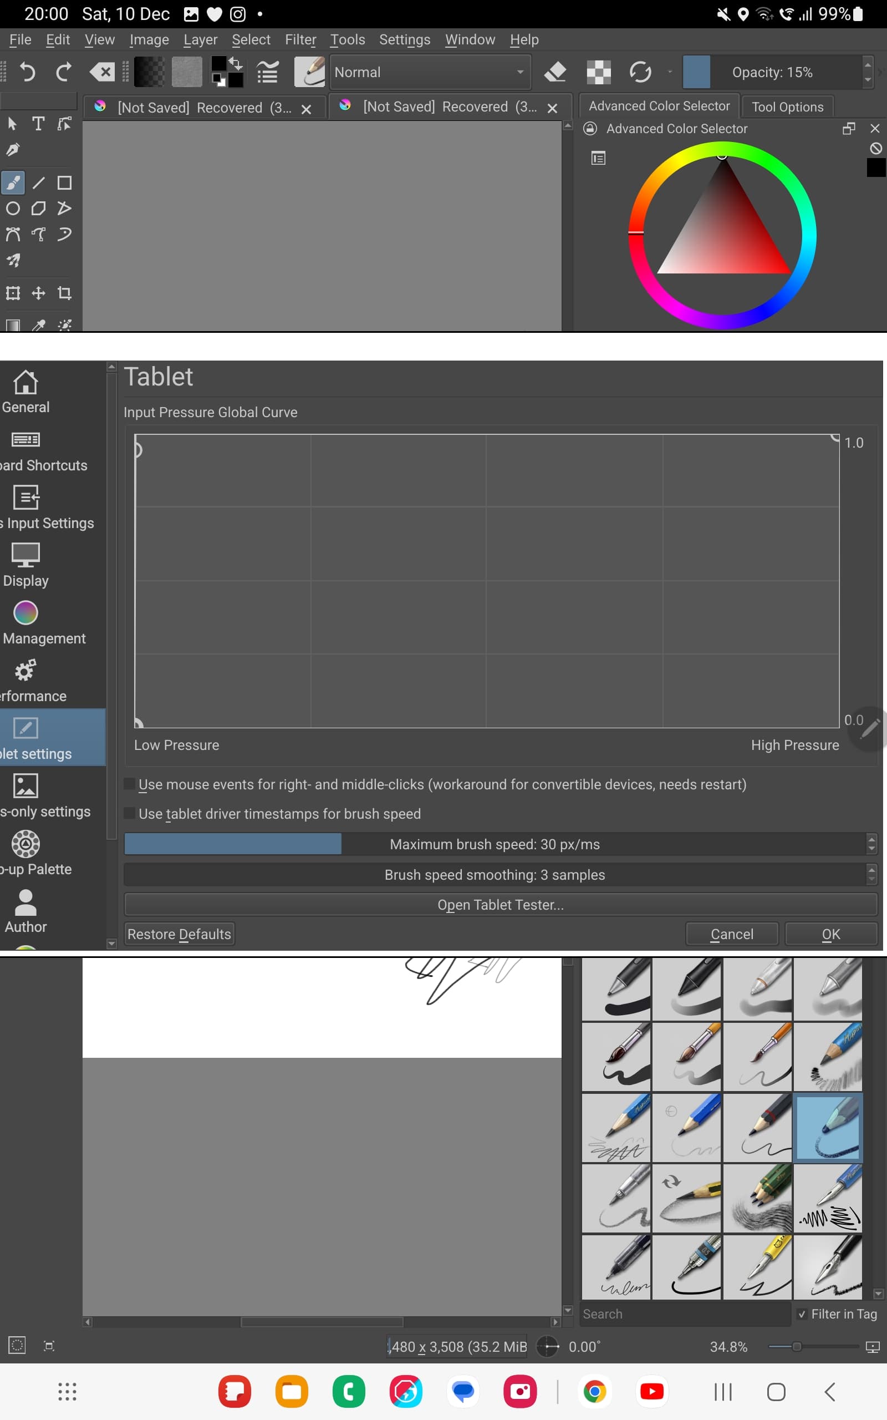Switch to the Tool Options tab

(787, 107)
